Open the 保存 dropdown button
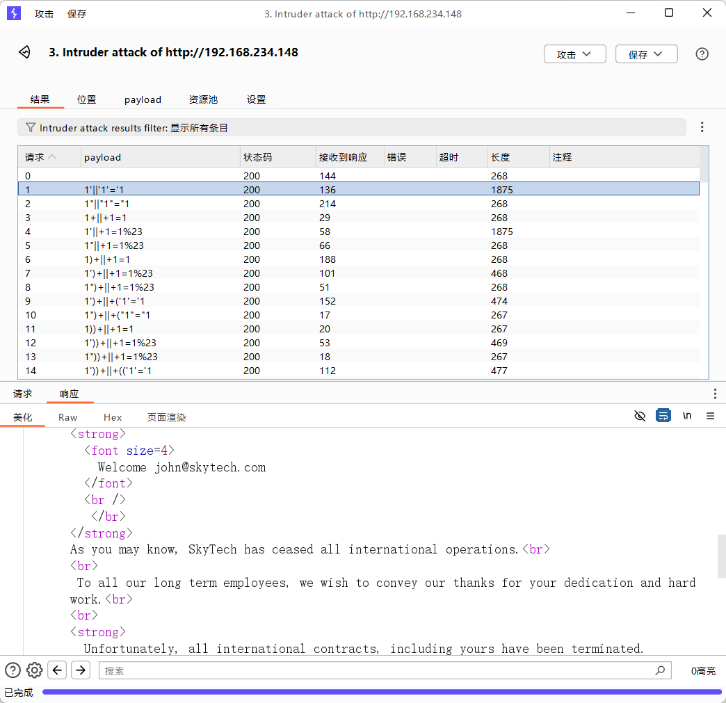726x703 pixels. (x=646, y=54)
